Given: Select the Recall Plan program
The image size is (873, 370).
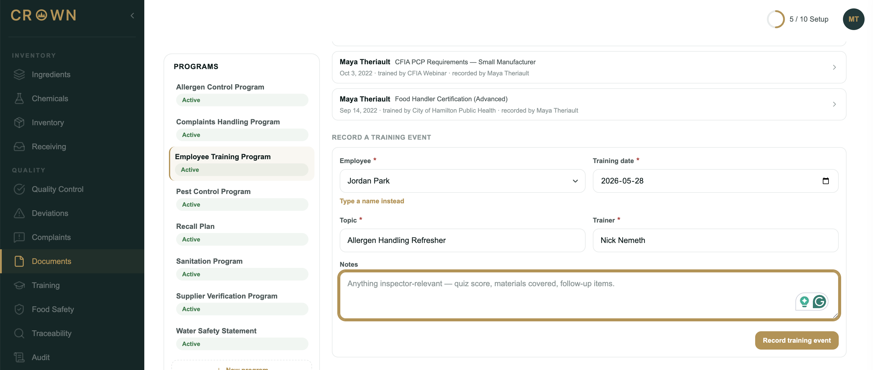Looking at the screenshot, I should 242,233.
